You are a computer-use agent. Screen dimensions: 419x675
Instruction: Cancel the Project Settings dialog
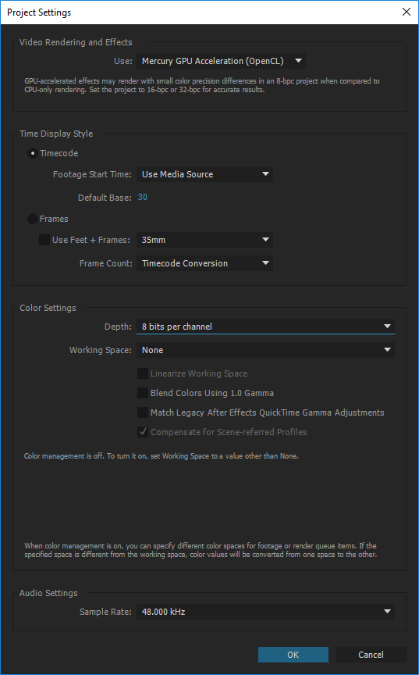pos(371,655)
